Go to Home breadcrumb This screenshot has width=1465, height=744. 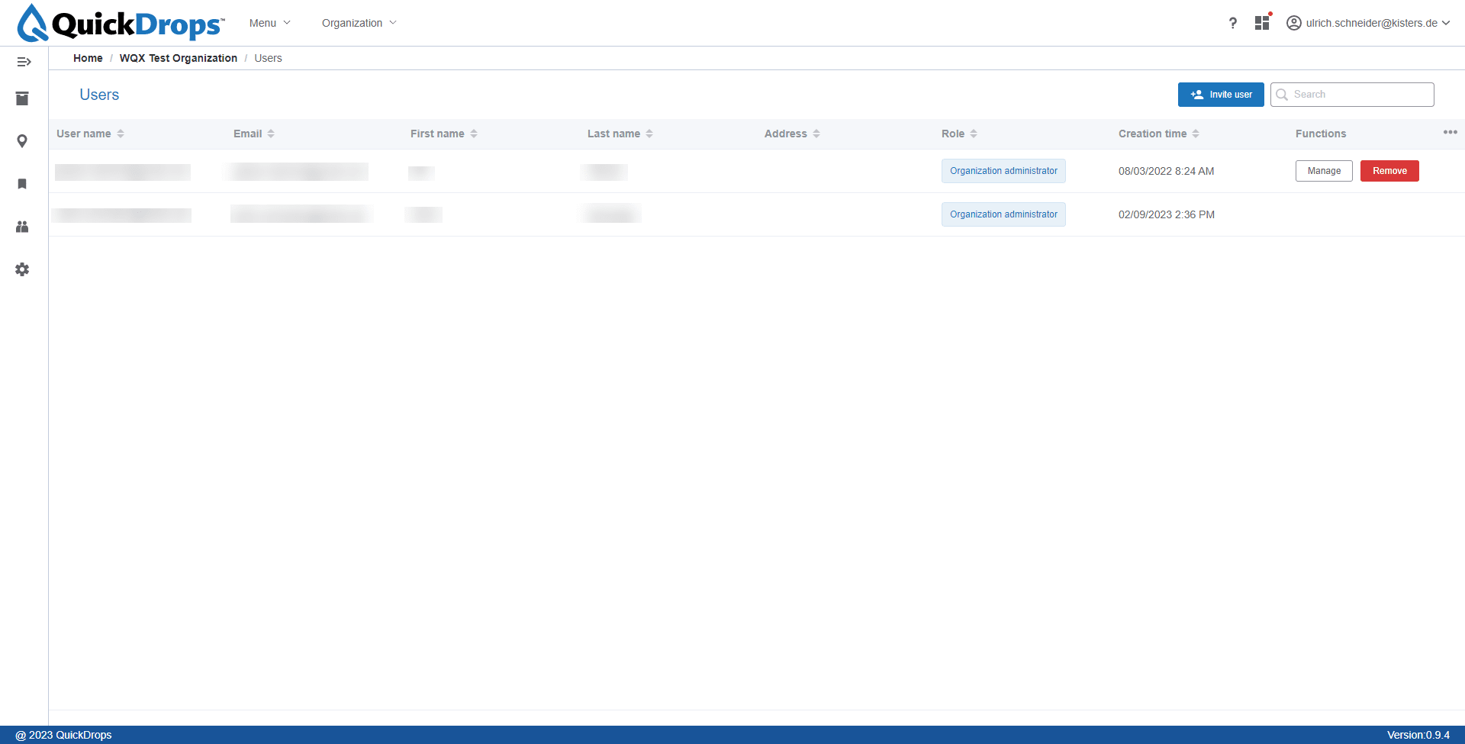88,58
